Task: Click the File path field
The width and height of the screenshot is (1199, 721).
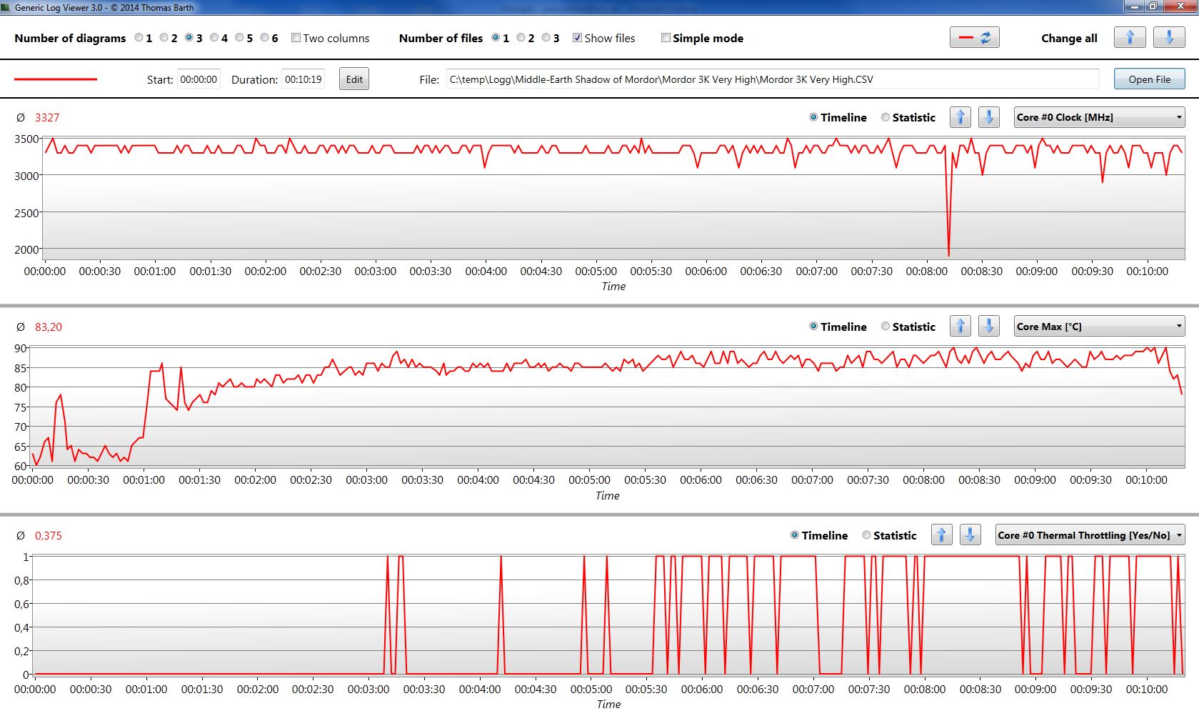Action: pyautogui.click(x=773, y=79)
